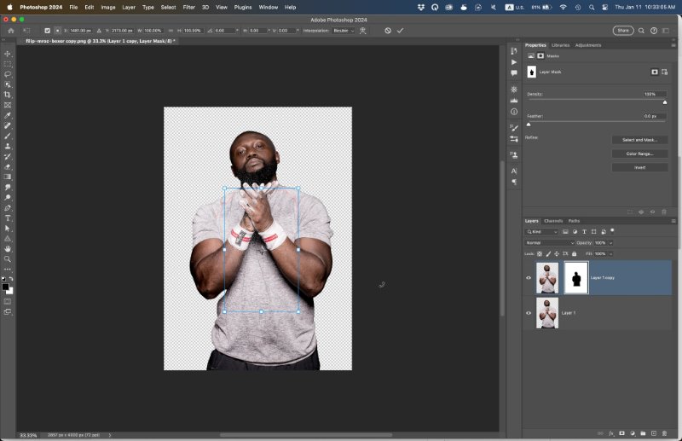This screenshot has height=441, width=682.
Task: Select the Move tool
Action: [8, 54]
